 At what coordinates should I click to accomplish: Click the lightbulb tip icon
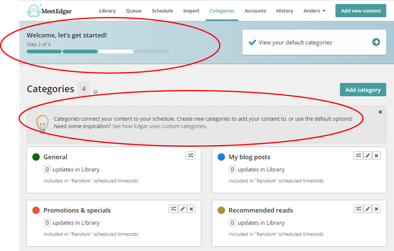[x=42, y=124]
